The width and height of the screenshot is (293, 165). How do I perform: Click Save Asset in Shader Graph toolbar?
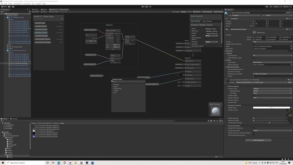click(x=35, y=12)
